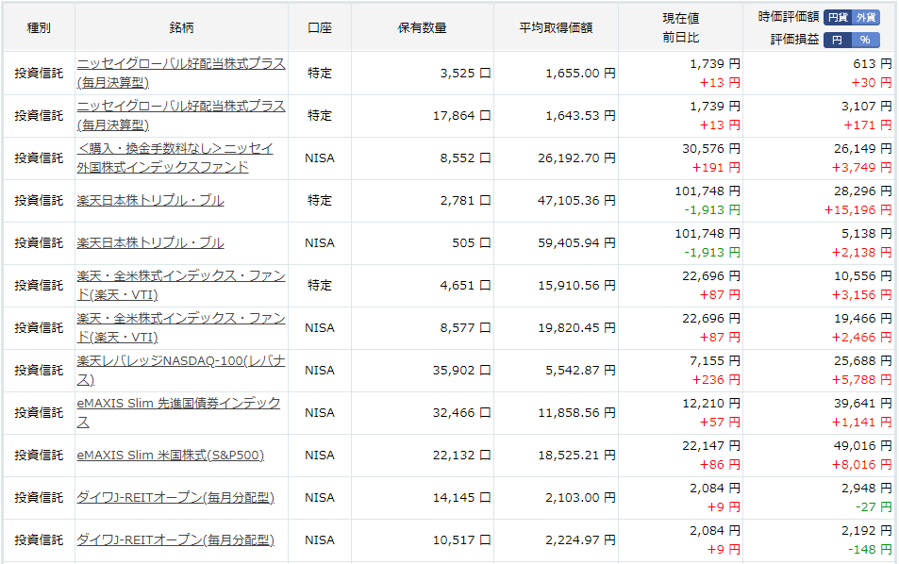This screenshot has width=899, height=564.
Task: Click average cost 5,542.87 円
Action: (x=580, y=370)
